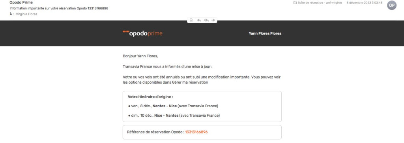Click the Nice - Nantes return itinerary line
Viewport: 404px width, 143px height.
click(x=174, y=115)
